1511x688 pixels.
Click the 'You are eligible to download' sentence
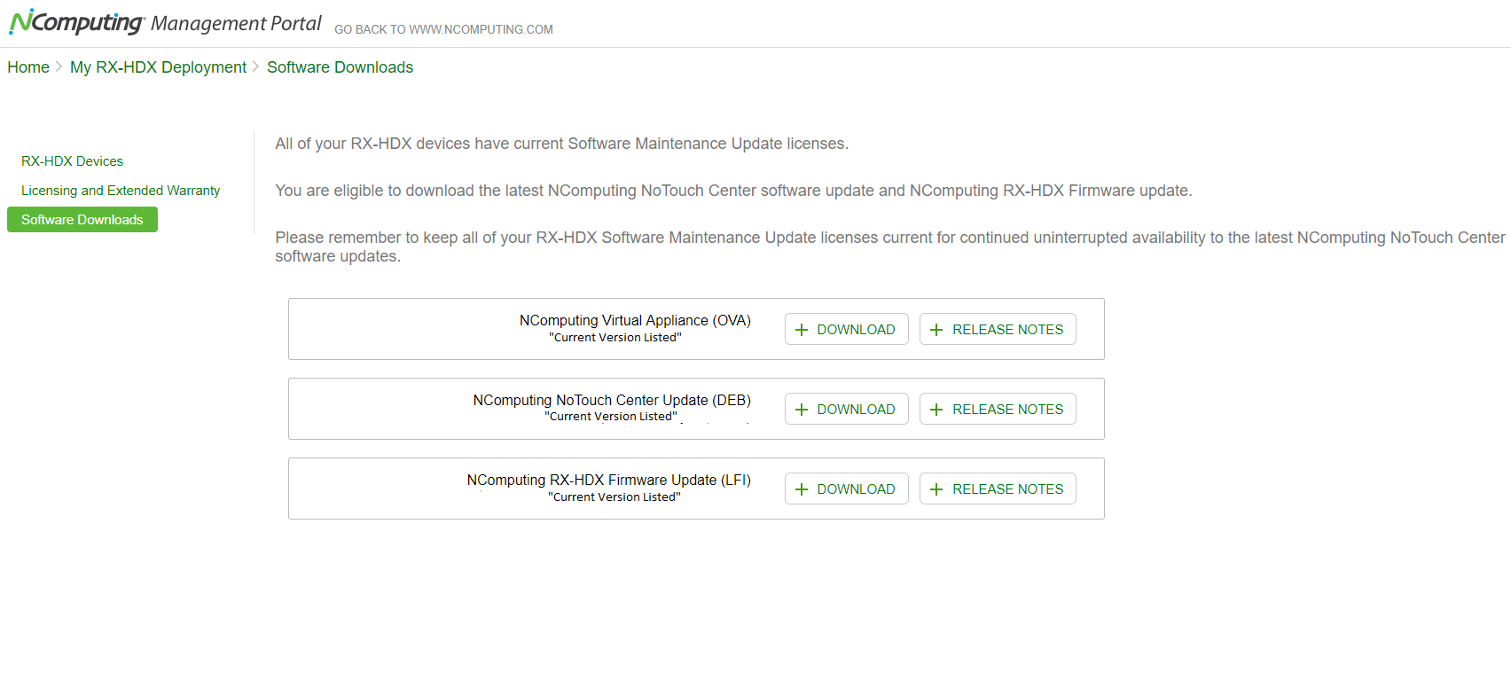point(733,191)
